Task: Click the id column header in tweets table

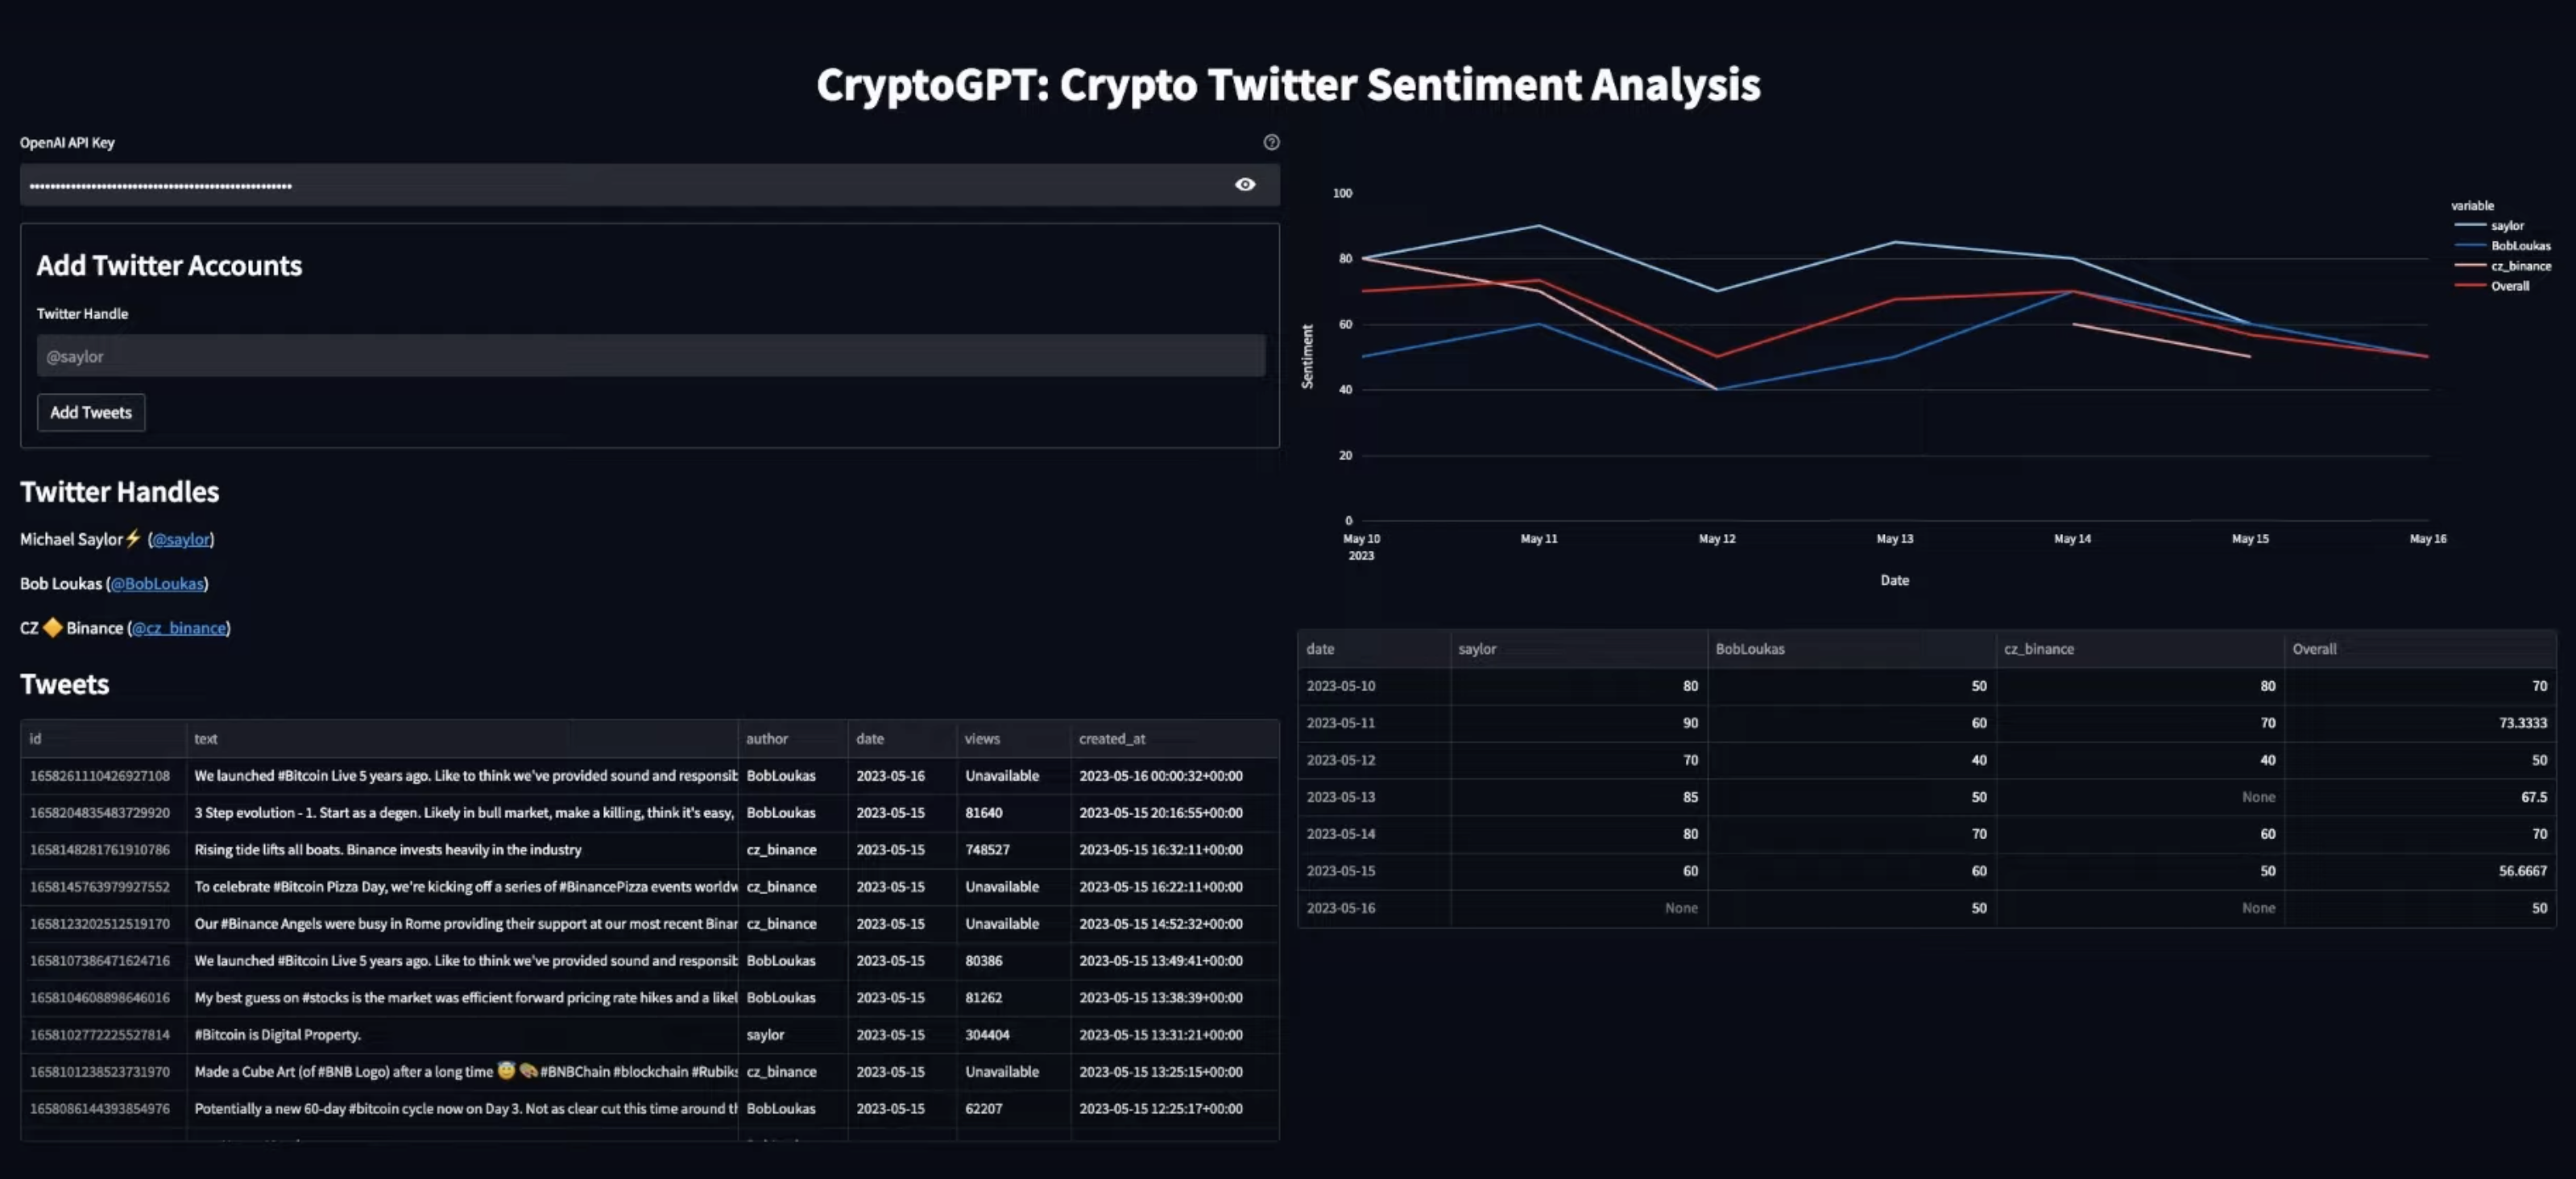Action: (35, 738)
